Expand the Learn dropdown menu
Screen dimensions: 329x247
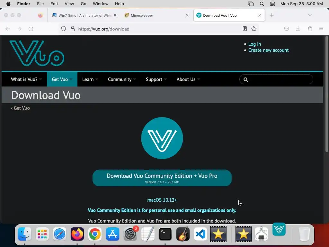click(x=90, y=79)
